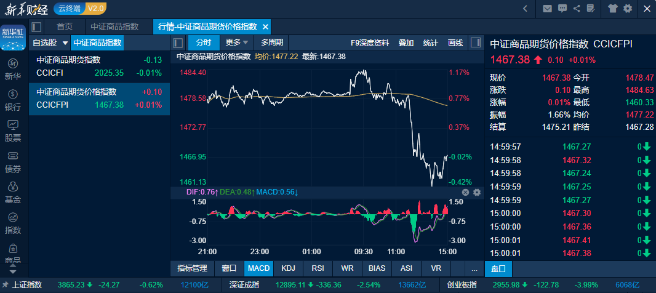This screenshot has height=293, width=656.
Task: Click the share icon in title bar
Action: [x=577, y=9]
